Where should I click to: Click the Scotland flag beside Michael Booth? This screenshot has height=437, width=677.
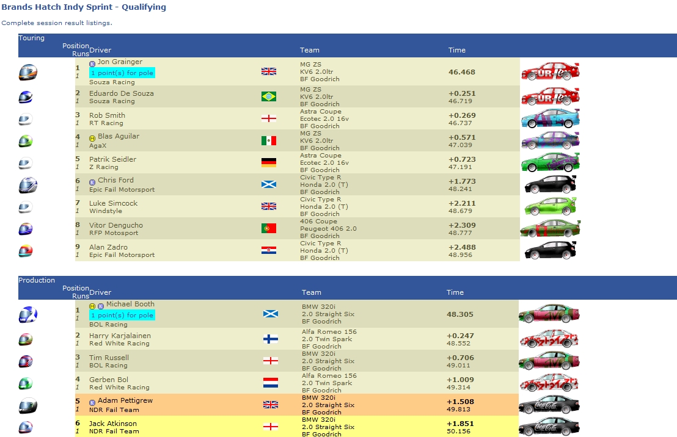click(270, 314)
